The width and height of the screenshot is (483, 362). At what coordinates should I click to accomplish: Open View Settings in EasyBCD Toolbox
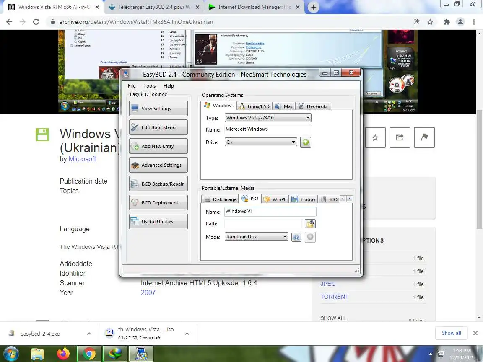[x=158, y=109]
